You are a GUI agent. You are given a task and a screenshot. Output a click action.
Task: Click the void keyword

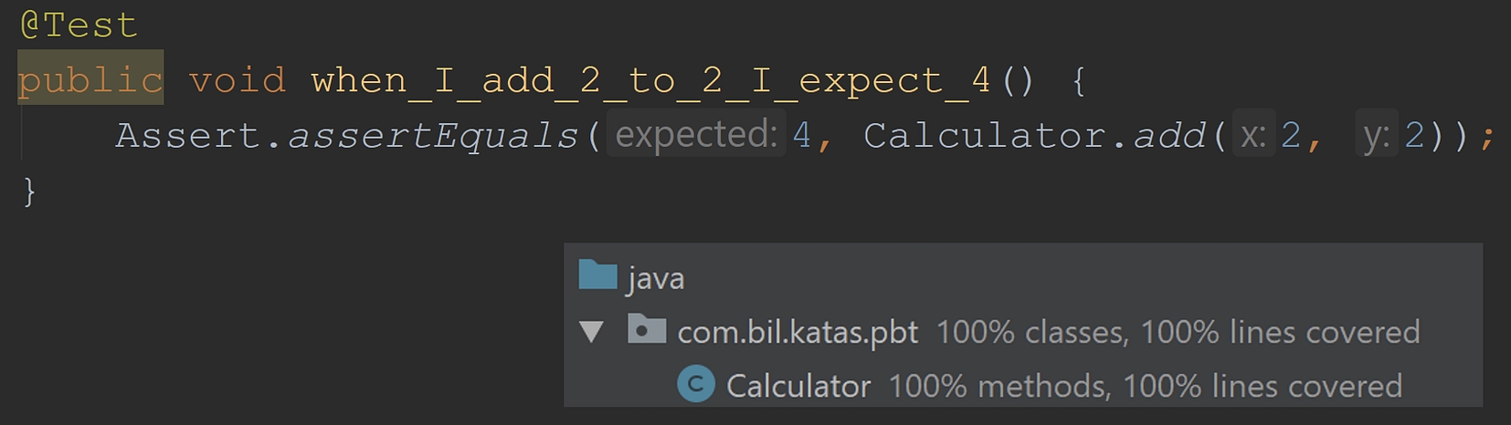point(237,80)
